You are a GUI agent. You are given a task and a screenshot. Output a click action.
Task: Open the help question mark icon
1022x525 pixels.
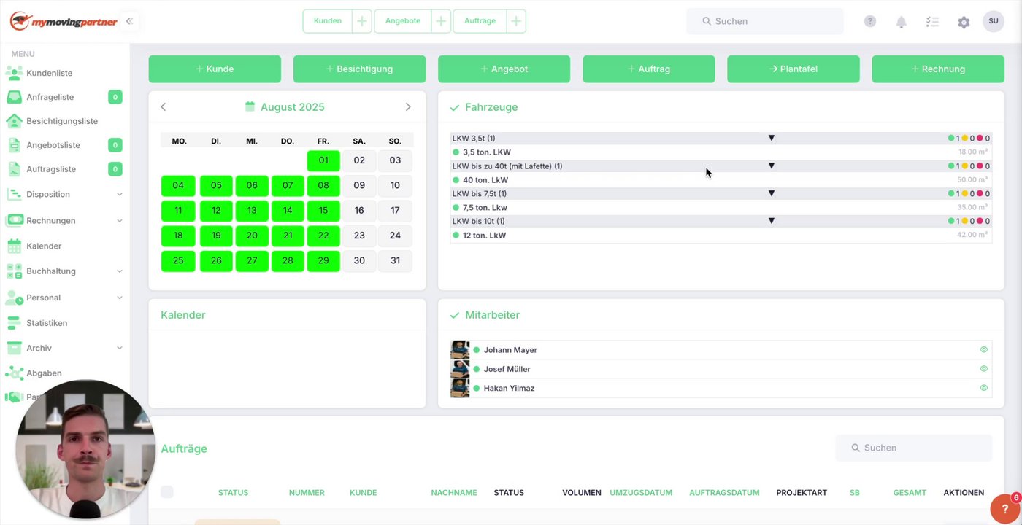point(870,21)
